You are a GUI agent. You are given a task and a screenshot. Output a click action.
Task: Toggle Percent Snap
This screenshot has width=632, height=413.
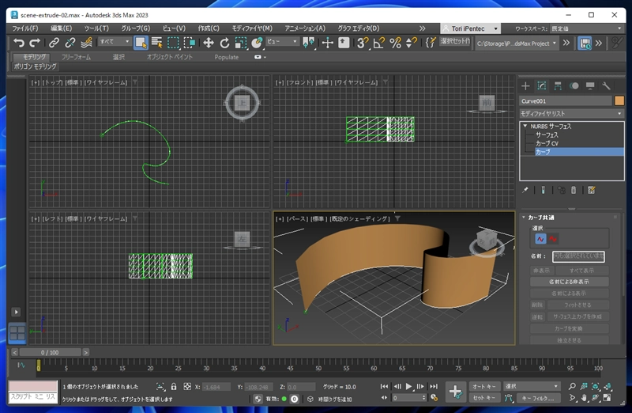396,43
